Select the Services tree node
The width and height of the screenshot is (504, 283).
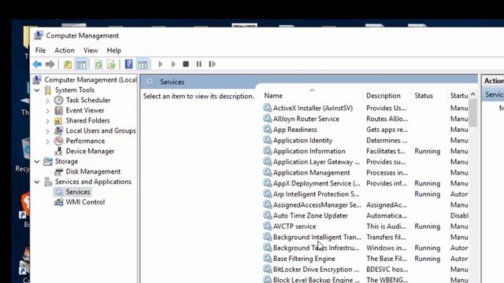(x=77, y=192)
